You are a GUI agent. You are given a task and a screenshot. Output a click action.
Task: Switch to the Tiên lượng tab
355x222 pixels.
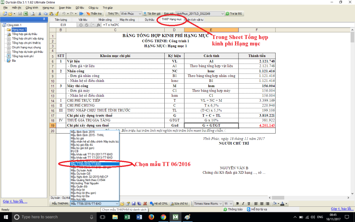61,20
